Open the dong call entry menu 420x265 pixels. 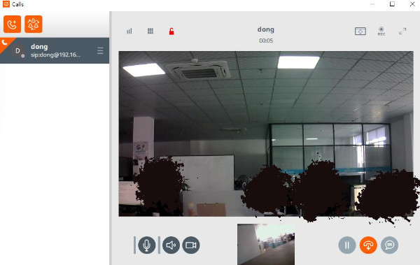point(100,50)
